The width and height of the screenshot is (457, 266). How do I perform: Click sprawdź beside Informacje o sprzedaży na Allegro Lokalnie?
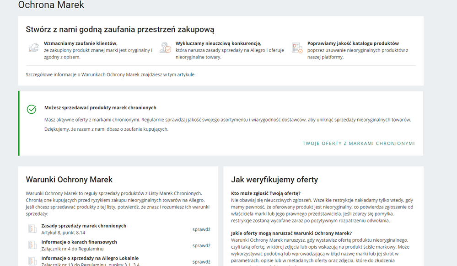click(201, 262)
